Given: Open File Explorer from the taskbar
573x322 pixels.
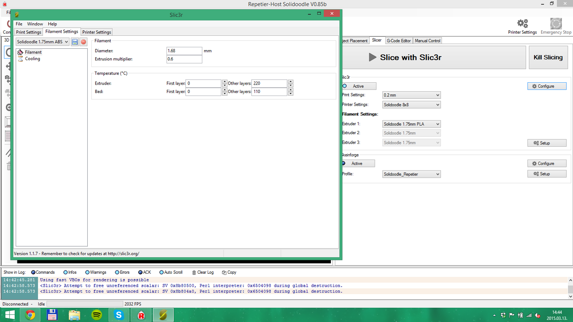Looking at the screenshot, I should point(74,315).
